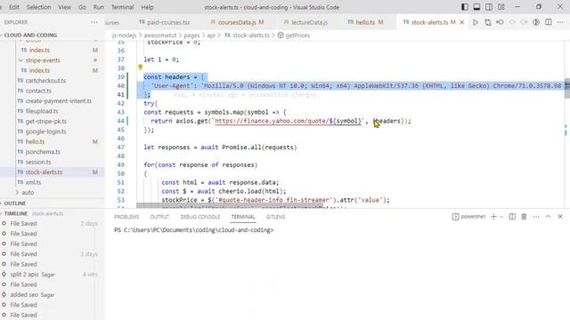
Task: Split the terminal pane
Action: point(512,217)
